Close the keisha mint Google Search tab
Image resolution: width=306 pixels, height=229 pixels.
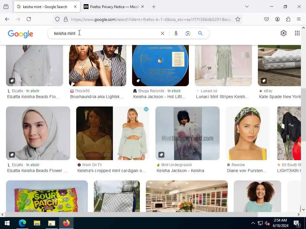tap(75, 7)
